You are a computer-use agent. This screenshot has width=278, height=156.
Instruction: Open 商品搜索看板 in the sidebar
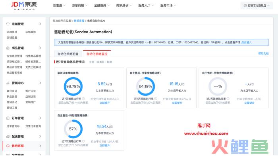pos(15,72)
